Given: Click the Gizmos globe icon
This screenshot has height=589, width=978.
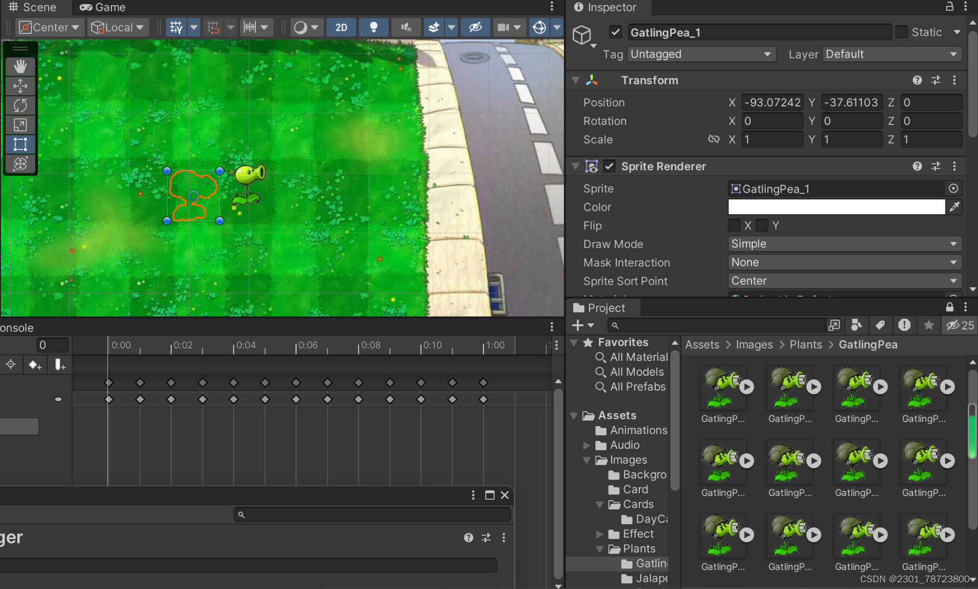Looking at the screenshot, I should [539, 27].
